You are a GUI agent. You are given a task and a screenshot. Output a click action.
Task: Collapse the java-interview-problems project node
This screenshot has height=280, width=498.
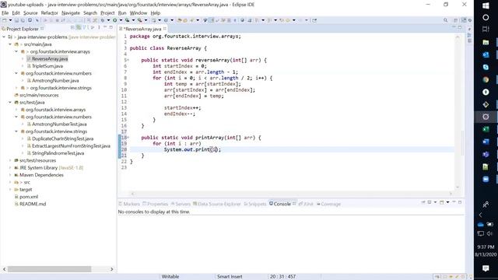click(4, 37)
